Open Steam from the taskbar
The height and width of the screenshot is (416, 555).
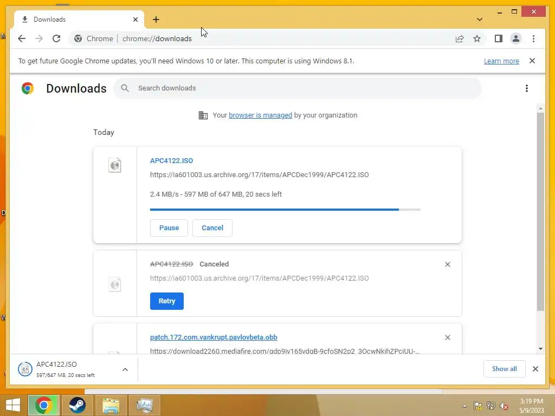[77, 405]
